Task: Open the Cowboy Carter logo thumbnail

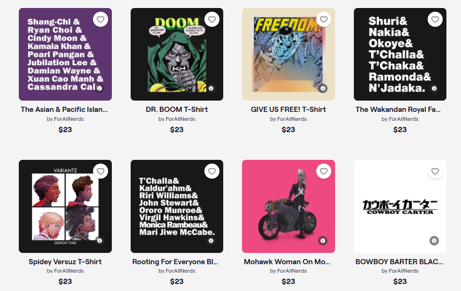Action: pyautogui.click(x=400, y=206)
